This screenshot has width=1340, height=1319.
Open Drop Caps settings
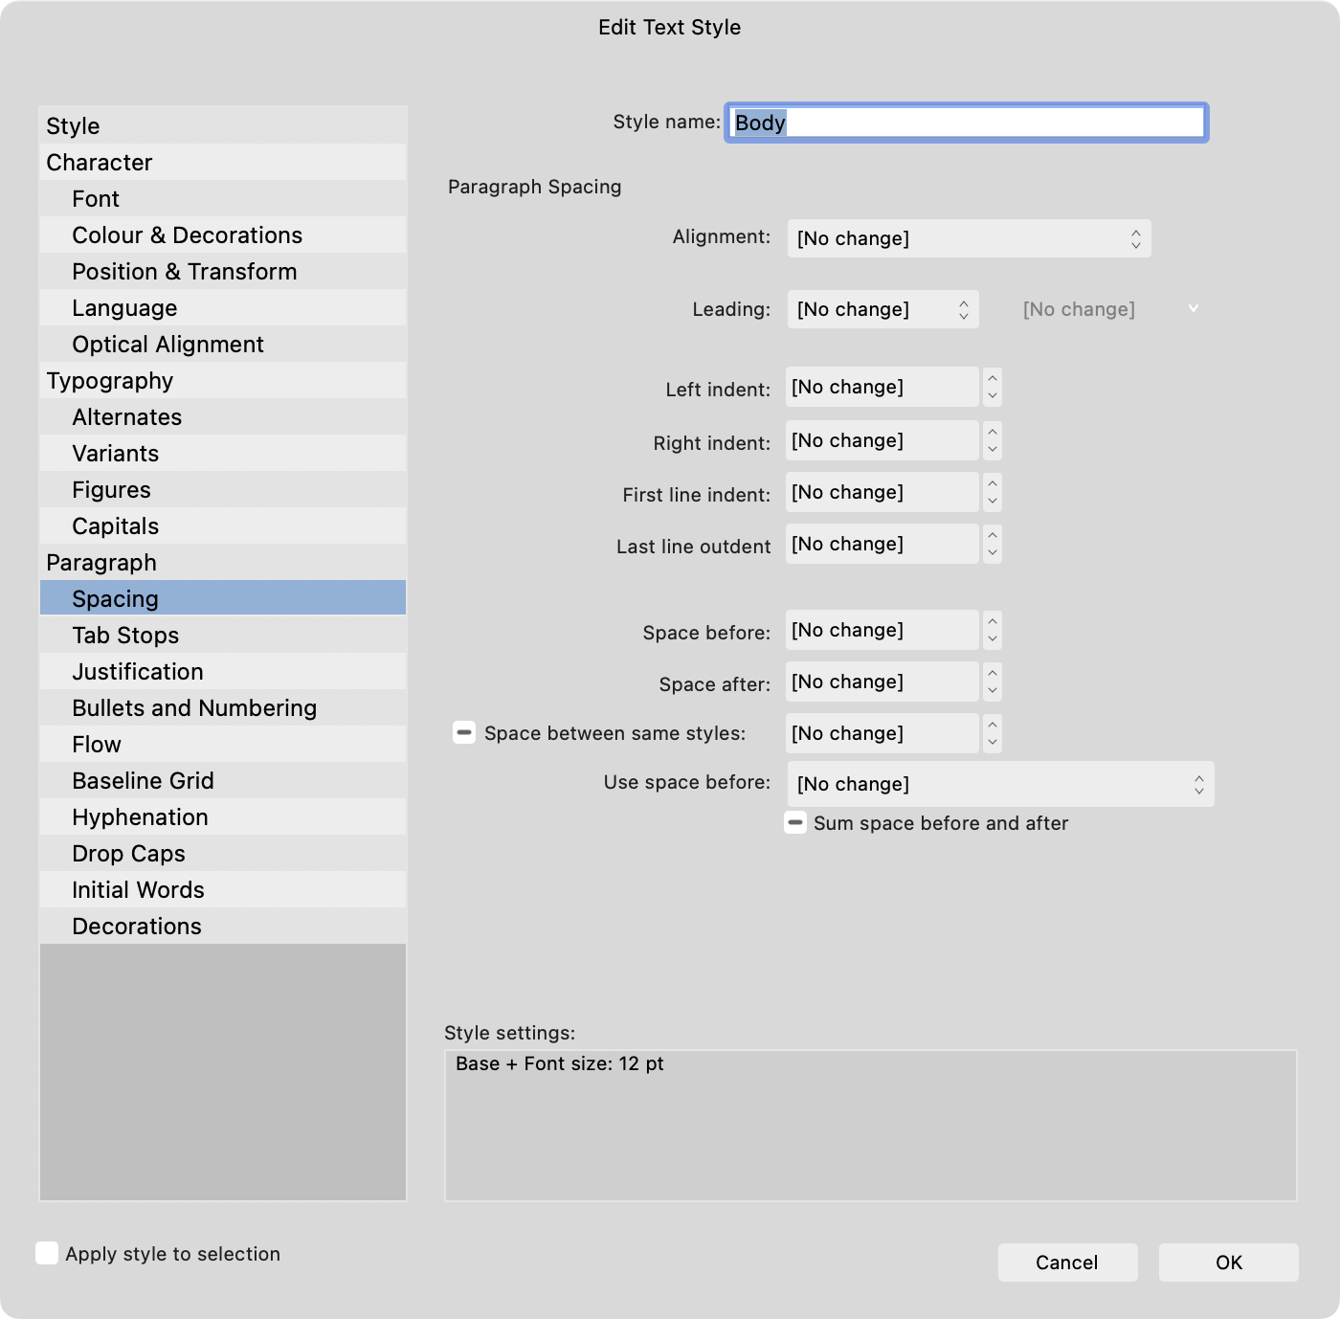click(128, 853)
